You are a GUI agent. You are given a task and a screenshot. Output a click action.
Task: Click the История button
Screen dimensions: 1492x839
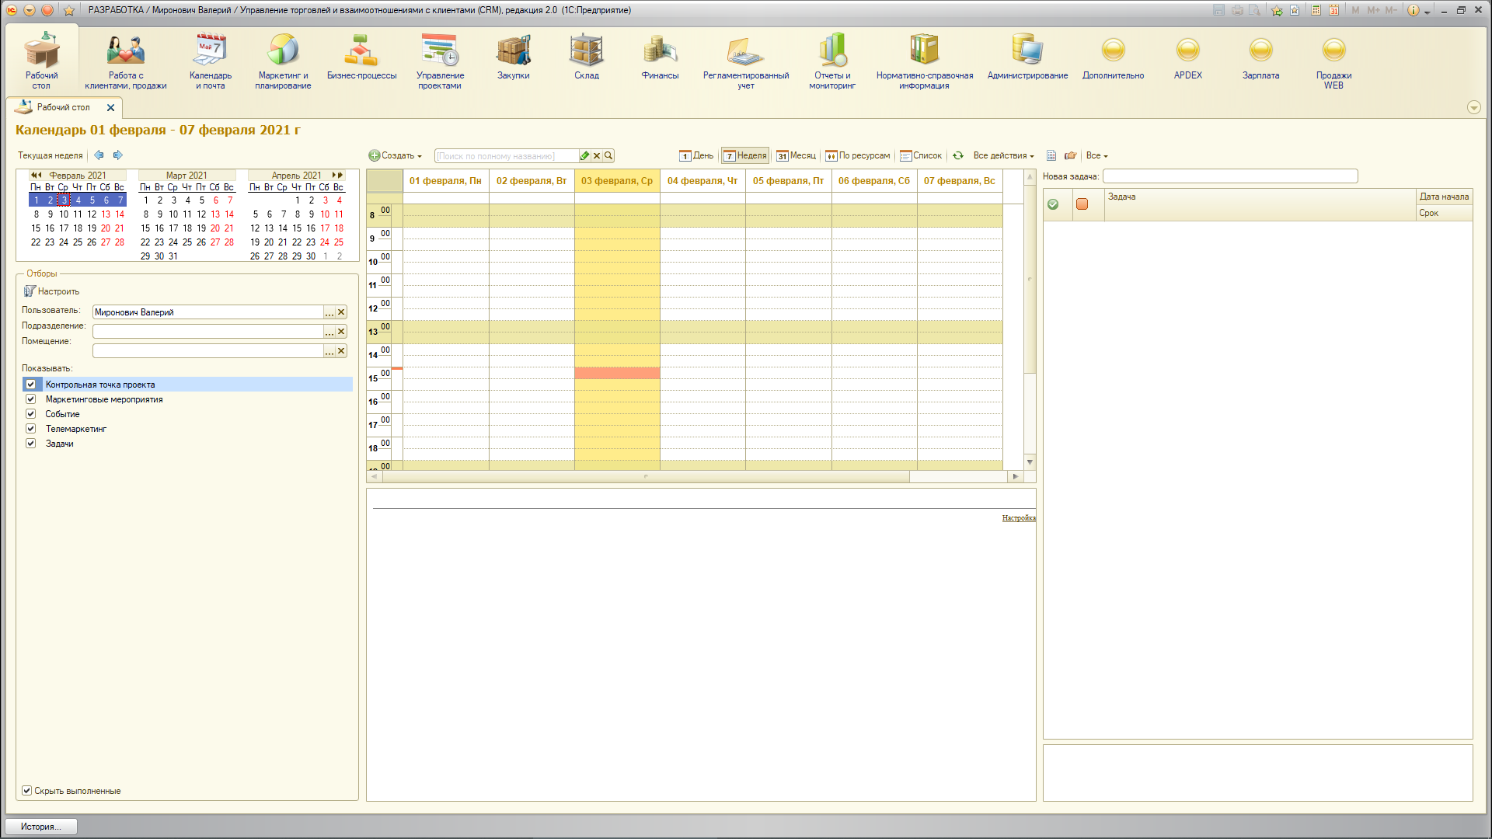[x=42, y=827]
